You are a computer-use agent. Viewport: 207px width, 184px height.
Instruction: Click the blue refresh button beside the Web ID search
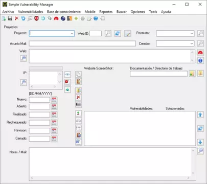click(118, 33)
